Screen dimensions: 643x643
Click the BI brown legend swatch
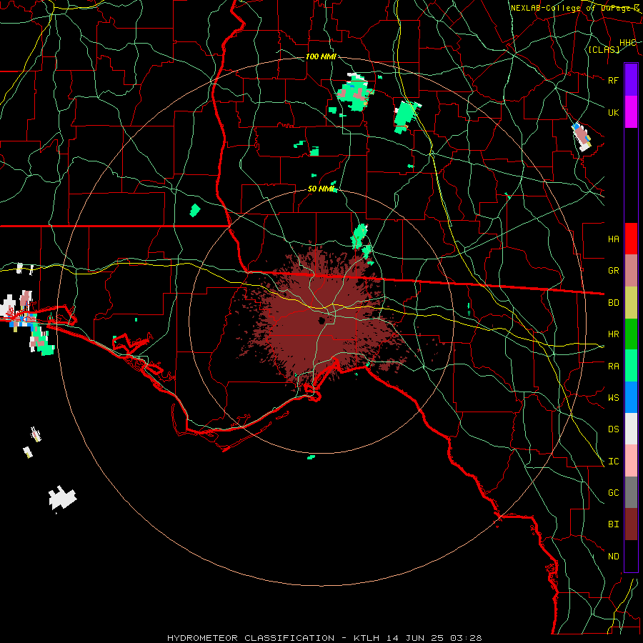click(x=631, y=524)
